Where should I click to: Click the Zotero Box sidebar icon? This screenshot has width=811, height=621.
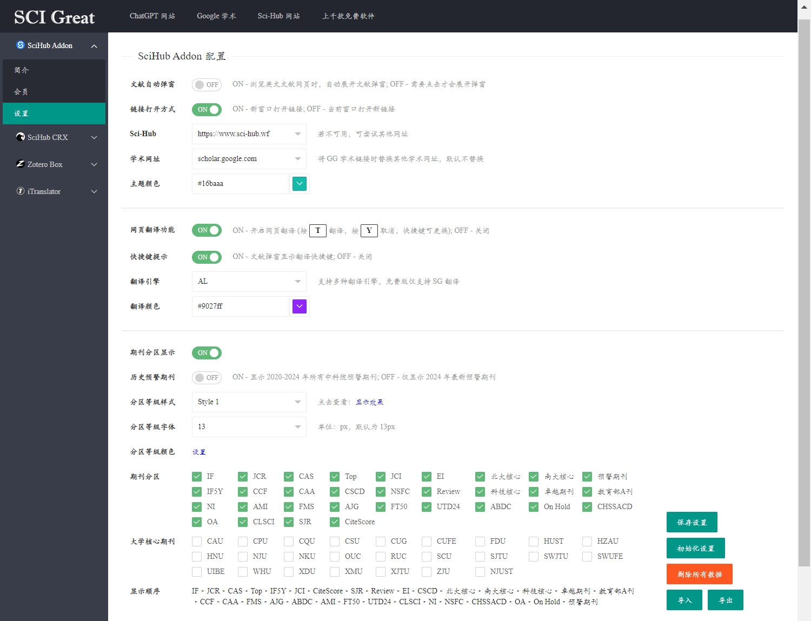(x=20, y=164)
